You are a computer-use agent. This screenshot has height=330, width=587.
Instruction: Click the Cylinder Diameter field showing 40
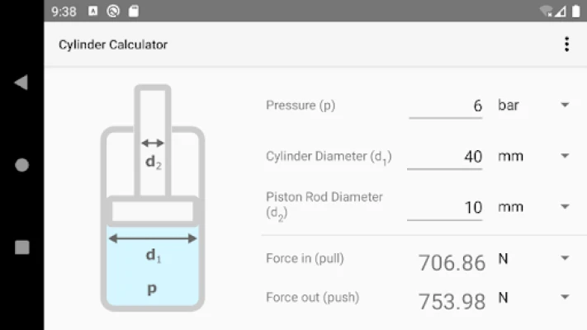click(445, 157)
